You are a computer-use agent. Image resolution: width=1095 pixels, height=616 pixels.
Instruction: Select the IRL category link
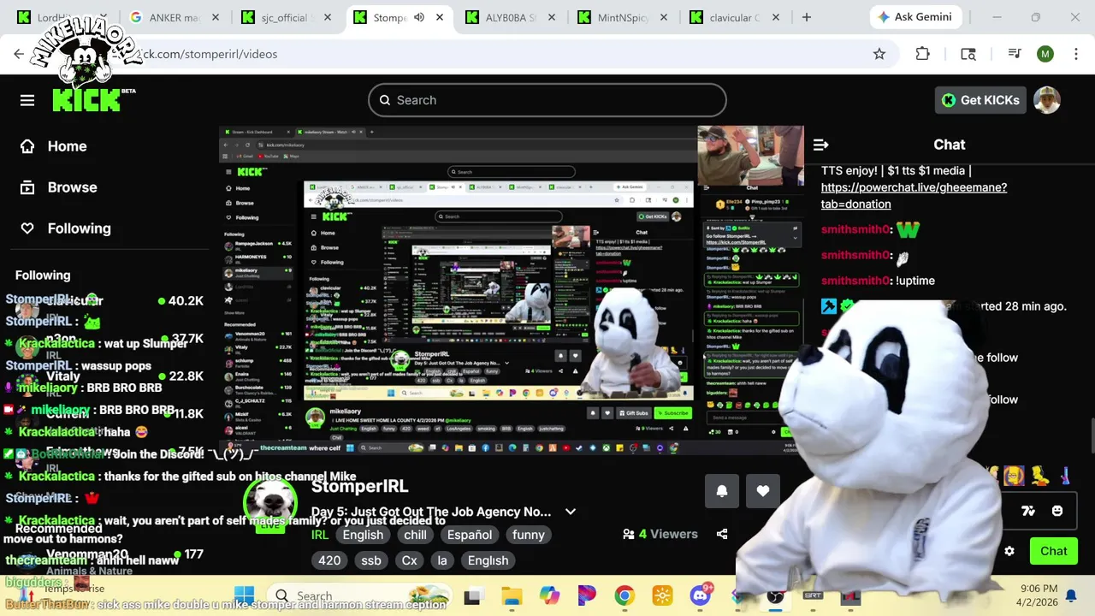coord(320,535)
